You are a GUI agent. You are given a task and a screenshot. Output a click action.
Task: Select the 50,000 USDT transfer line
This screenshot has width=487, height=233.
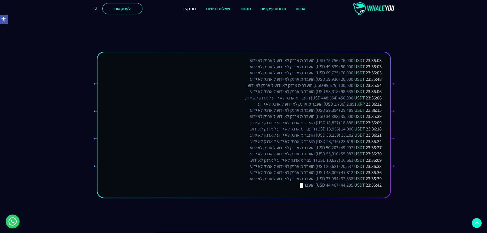(316, 67)
